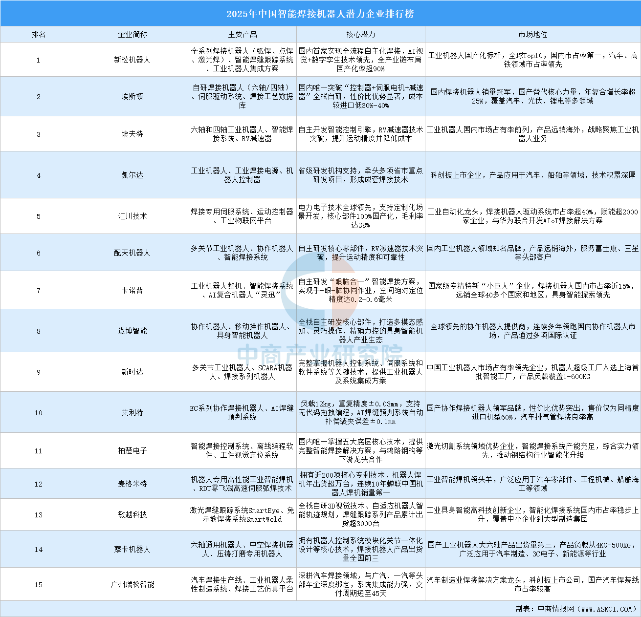The width and height of the screenshot is (641, 617).
Task: Click company name '埃斯顿'
Action: [x=133, y=96]
